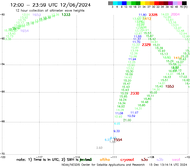Click the blue "11.80" wave height value
Viewport: 190px width, 167px height.
(142, 15)
